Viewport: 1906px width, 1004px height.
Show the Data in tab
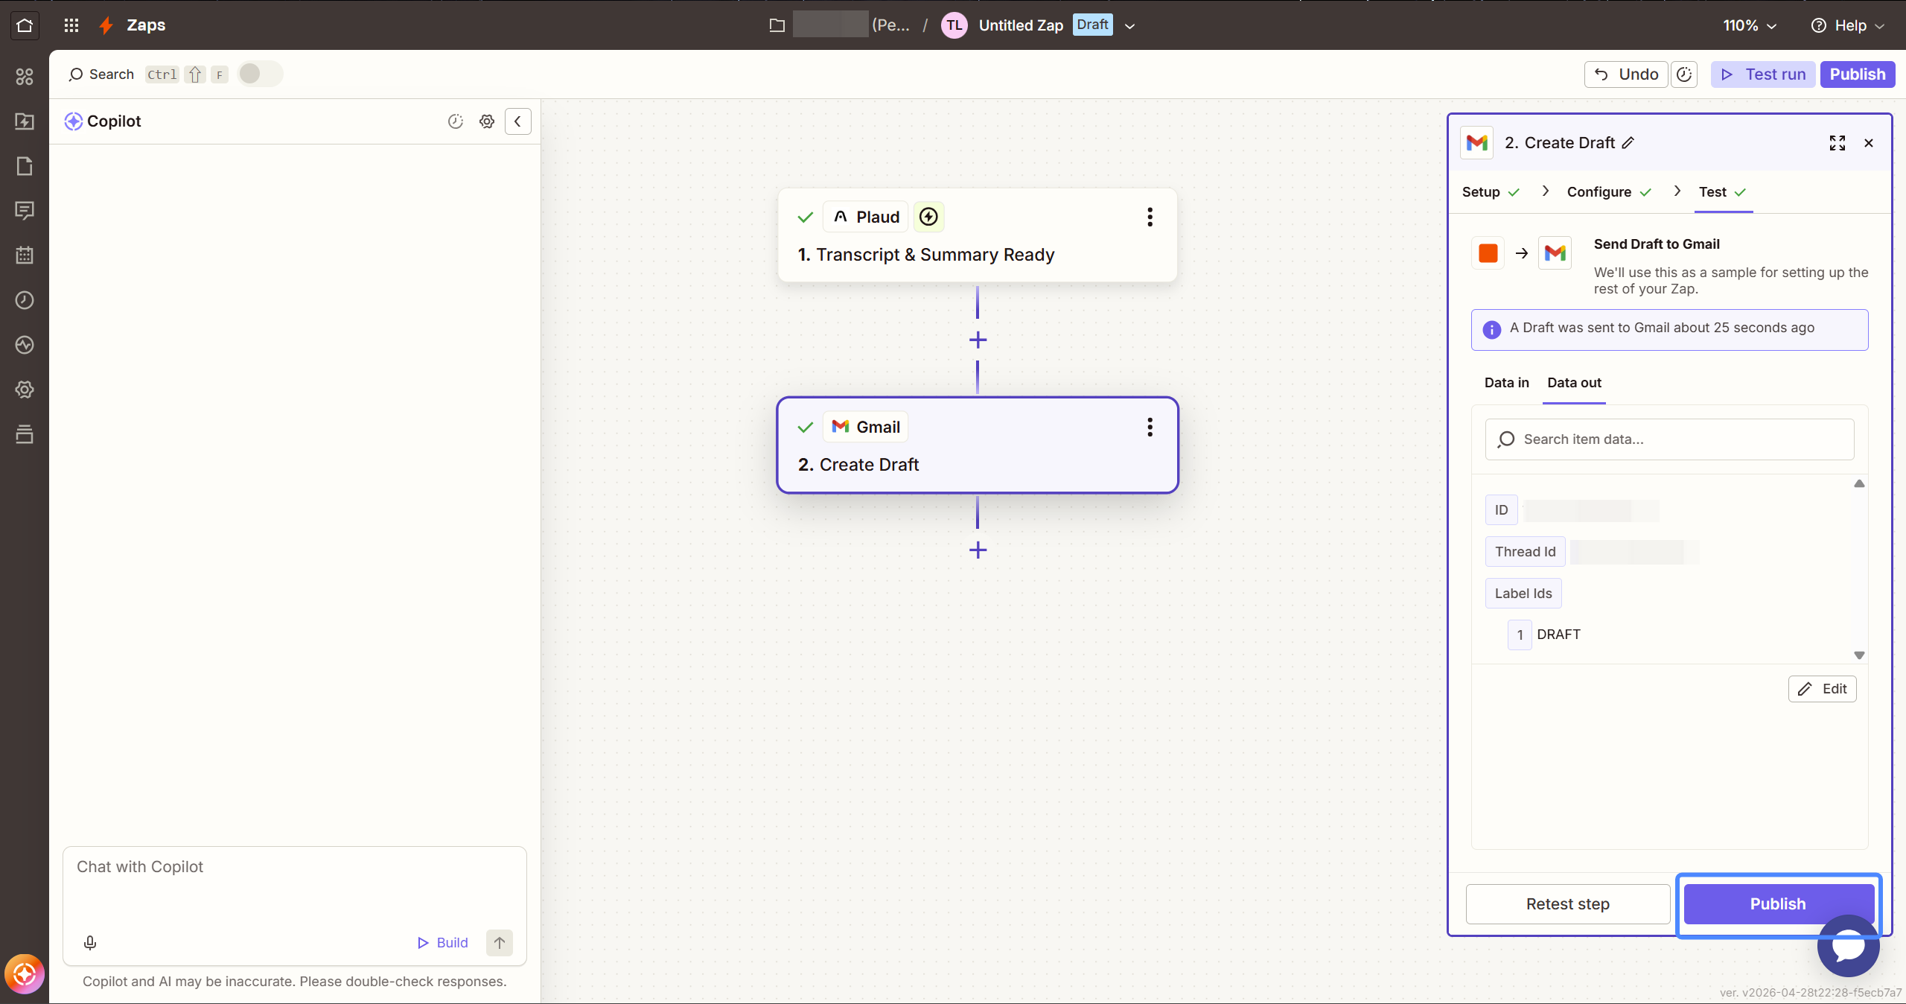click(x=1506, y=383)
